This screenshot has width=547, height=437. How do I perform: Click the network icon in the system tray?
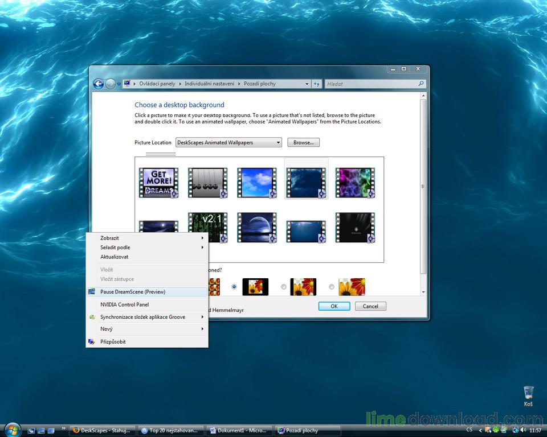click(x=515, y=431)
